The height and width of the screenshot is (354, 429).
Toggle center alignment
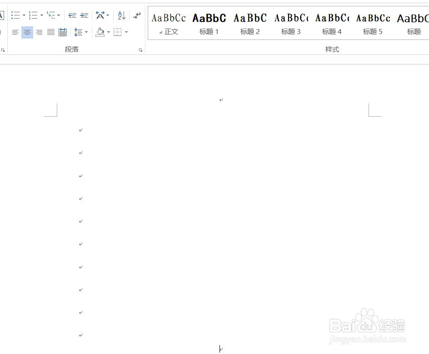click(x=27, y=32)
